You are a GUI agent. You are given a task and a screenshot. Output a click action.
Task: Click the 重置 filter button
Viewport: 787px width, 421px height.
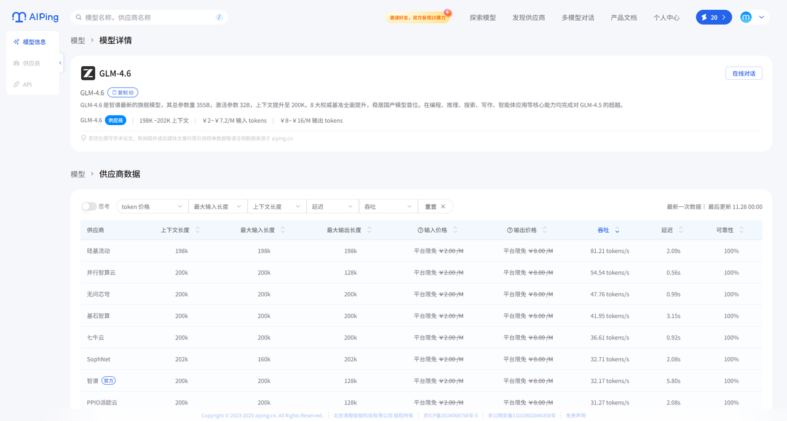(435, 207)
